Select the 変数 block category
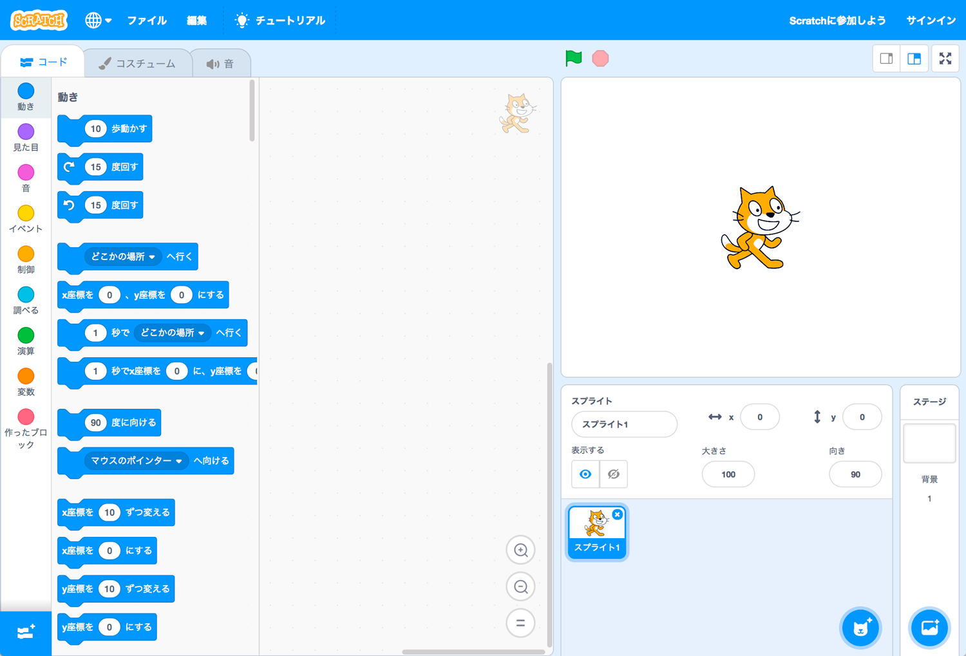 (26, 382)
